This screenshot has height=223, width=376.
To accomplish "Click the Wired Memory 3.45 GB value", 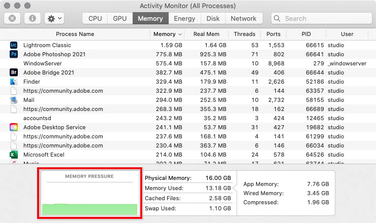I will pos(318,193).
